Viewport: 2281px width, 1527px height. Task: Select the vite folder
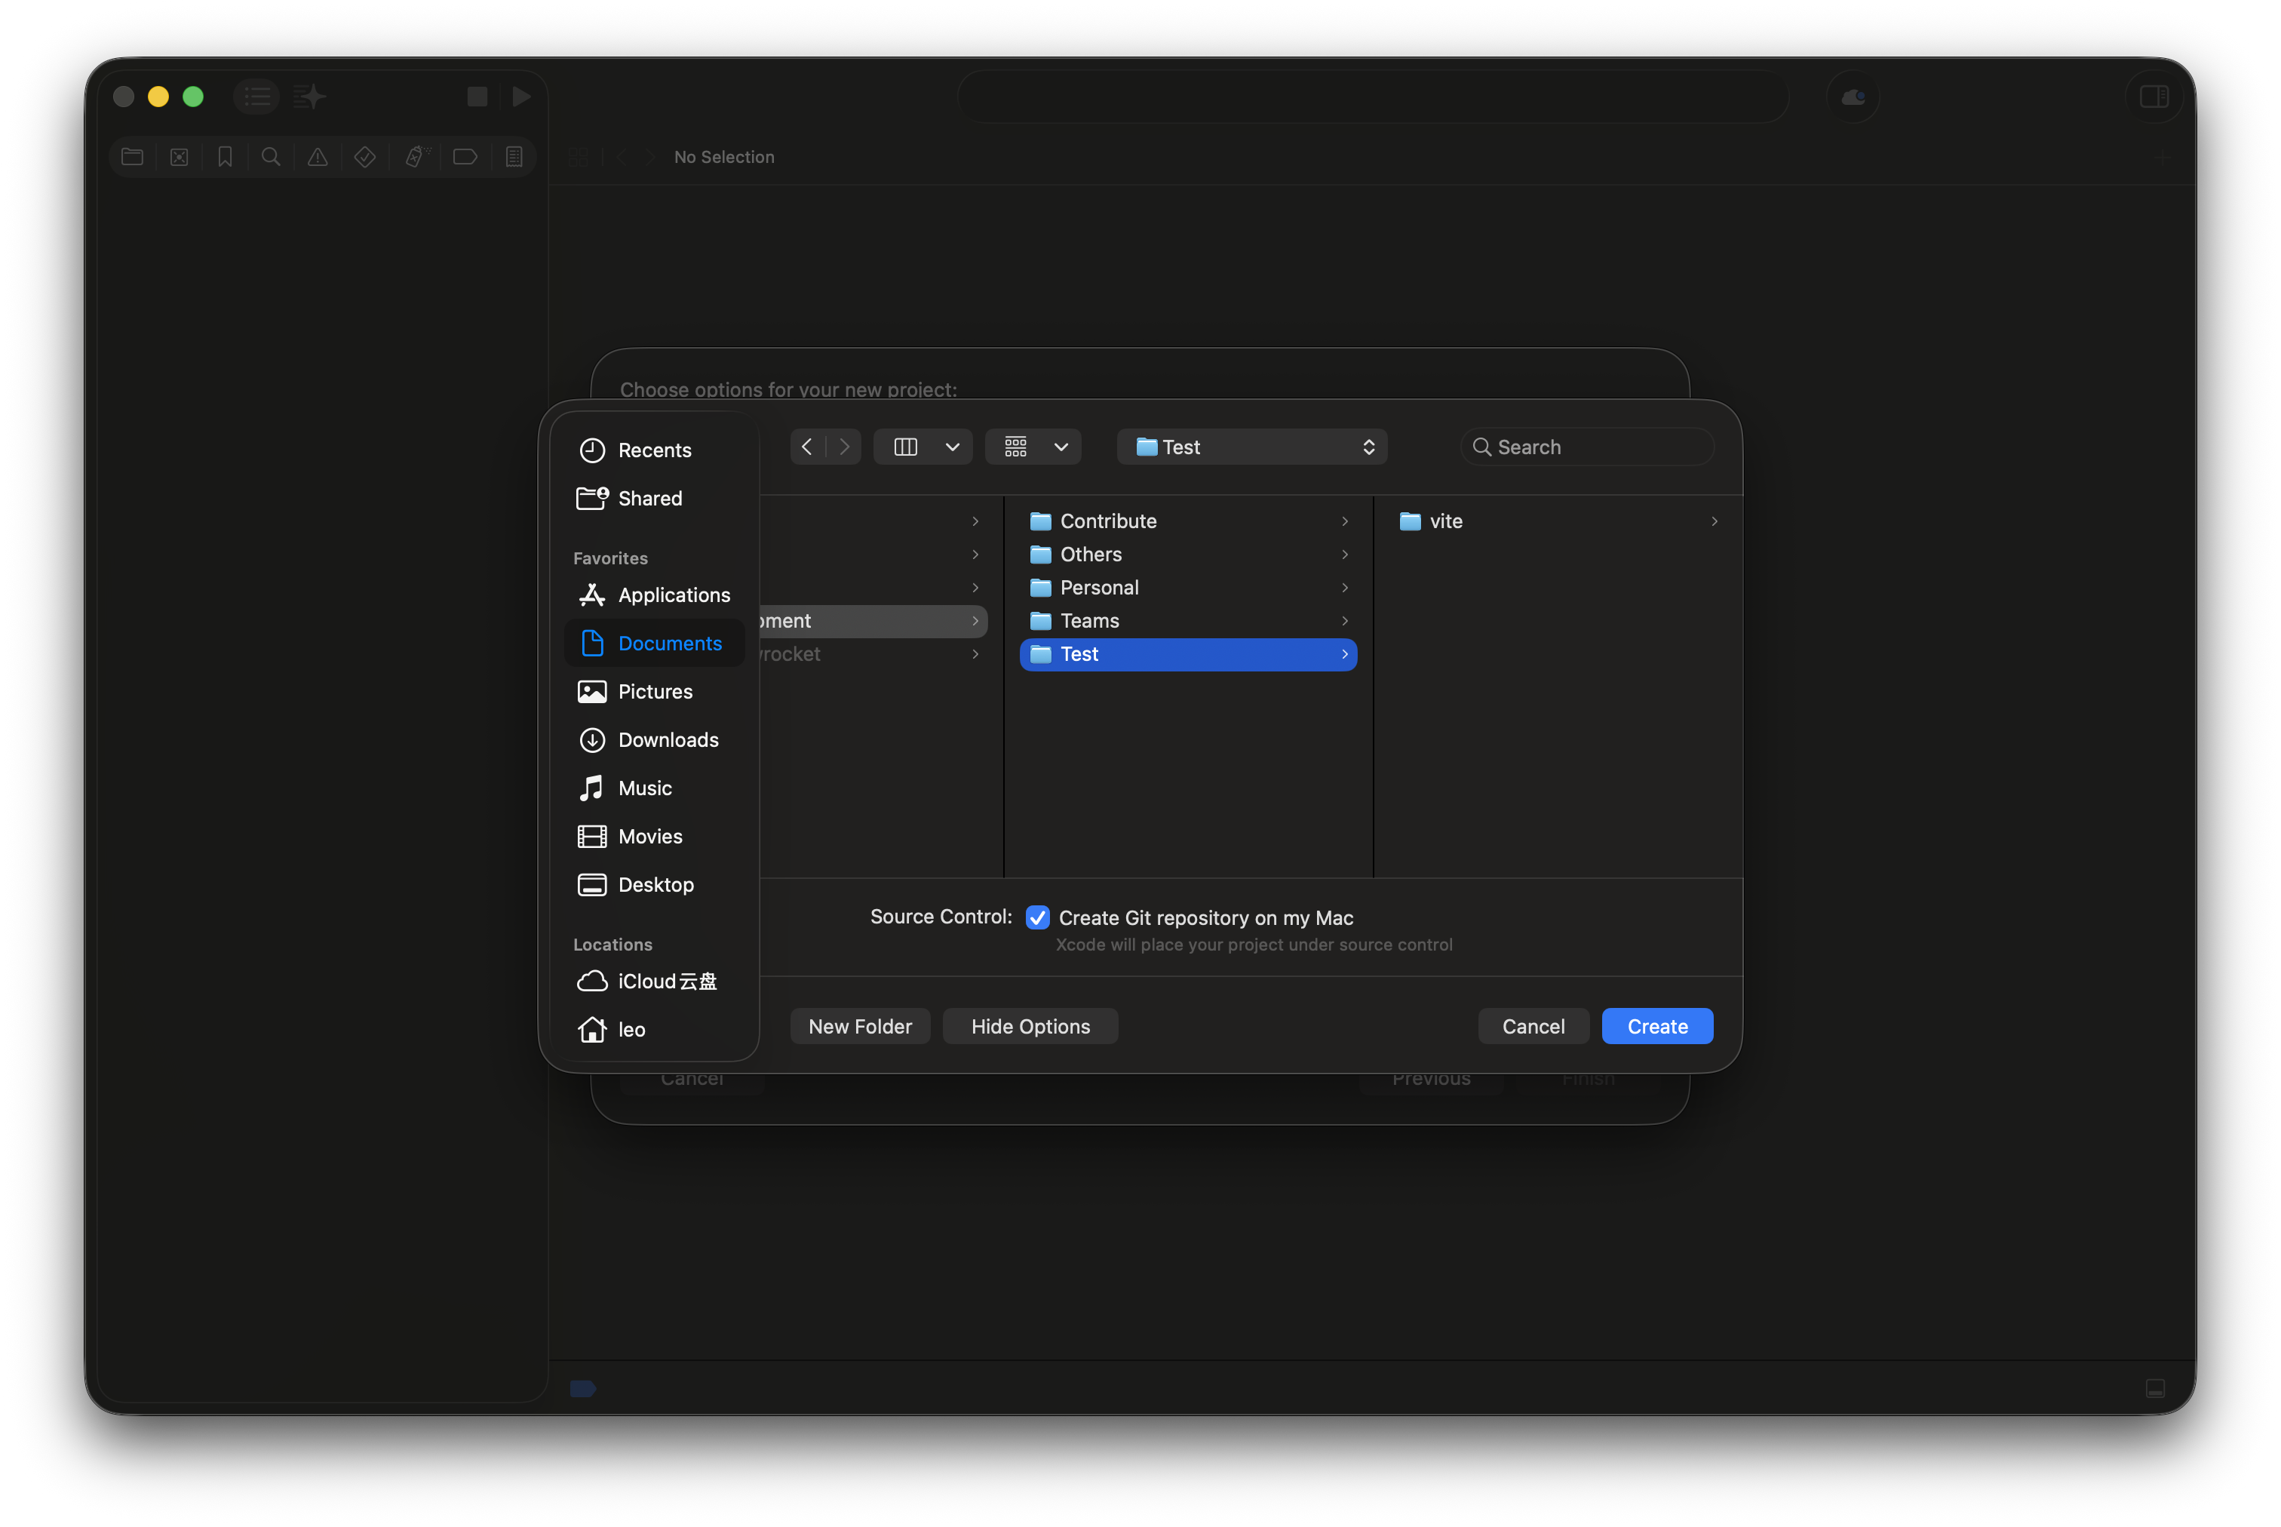pos(1558,521)
